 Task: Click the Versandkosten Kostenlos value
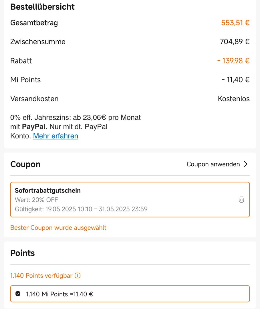click(x=234, y=98)
